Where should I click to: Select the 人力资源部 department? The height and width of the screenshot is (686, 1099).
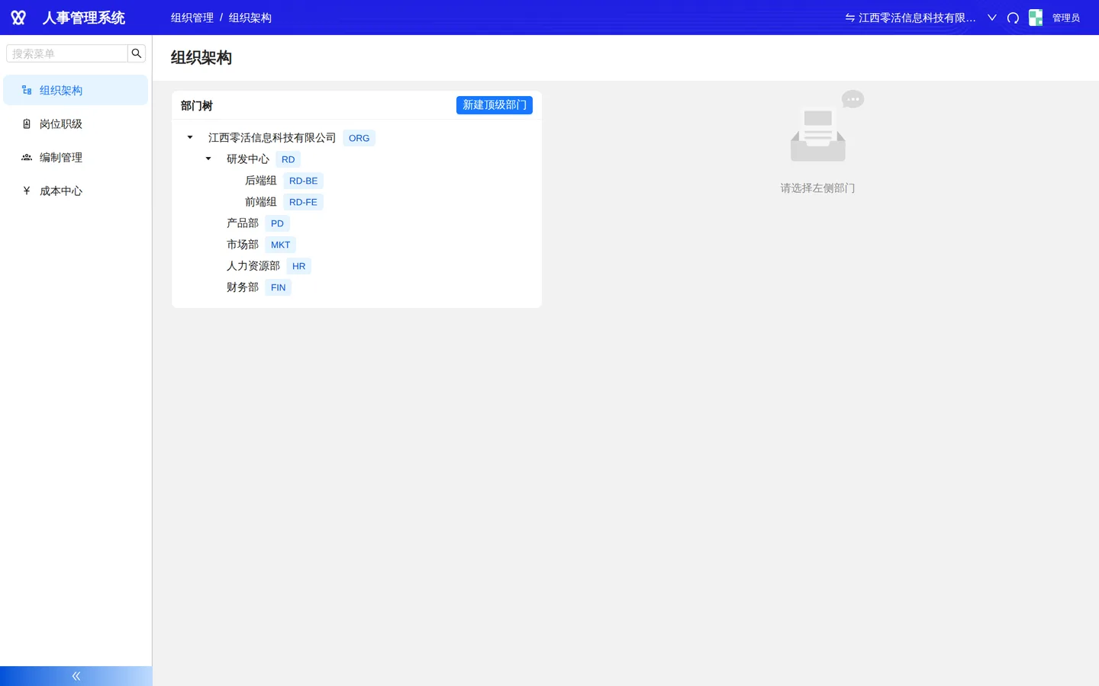(253, 266)
